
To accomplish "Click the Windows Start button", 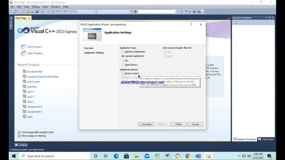I will (x=14, y=156).
